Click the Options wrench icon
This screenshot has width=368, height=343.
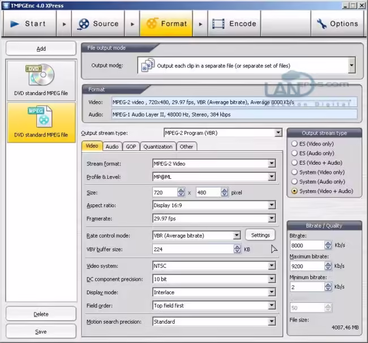(x=322, y=24)
